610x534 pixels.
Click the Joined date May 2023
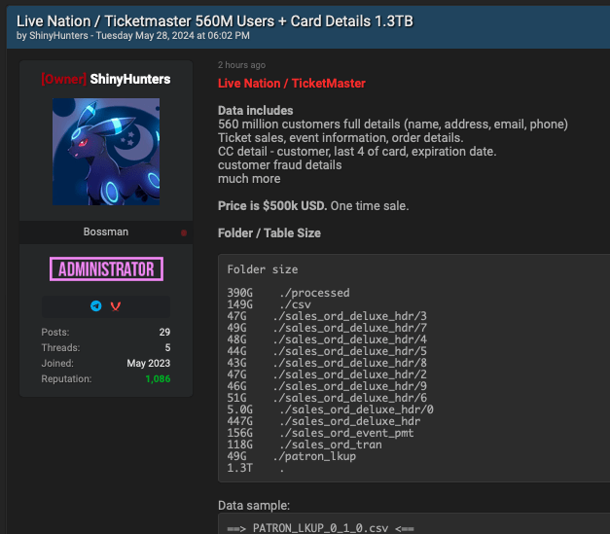(149, 363)
